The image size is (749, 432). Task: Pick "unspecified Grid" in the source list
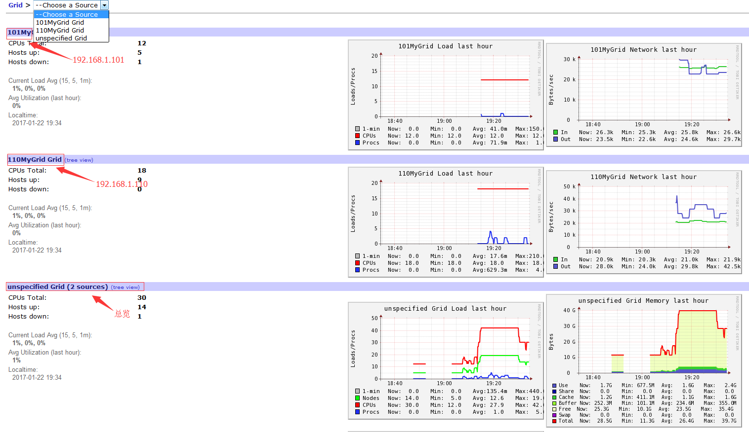click(x=61, y=38)
